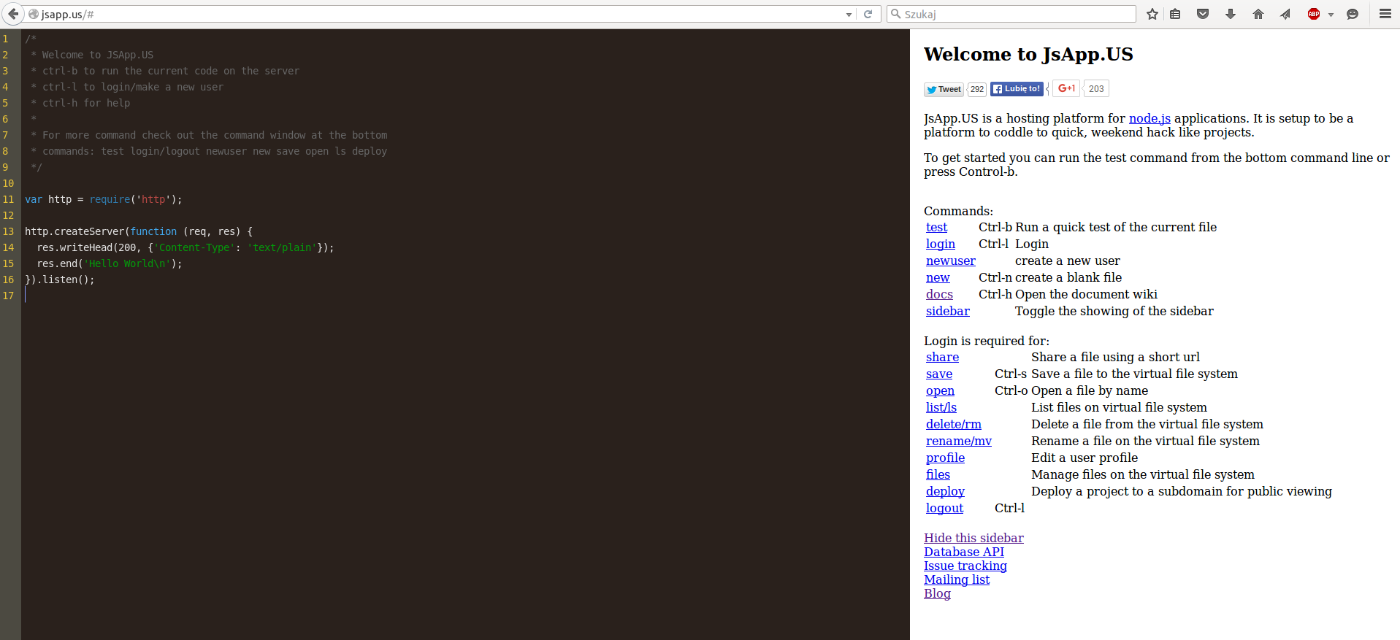
Task: Click the 'profile' command link
Action: coord(945,458)
